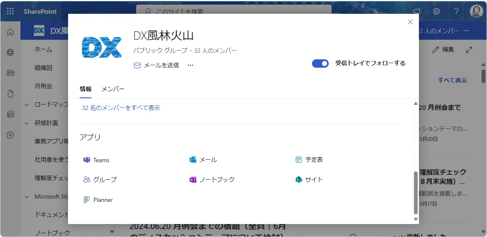Image resolution: width=487 pixels, height=237 pixels.
Task: Open 月例会 in the site navigation
Action: [x=43, y=86]
